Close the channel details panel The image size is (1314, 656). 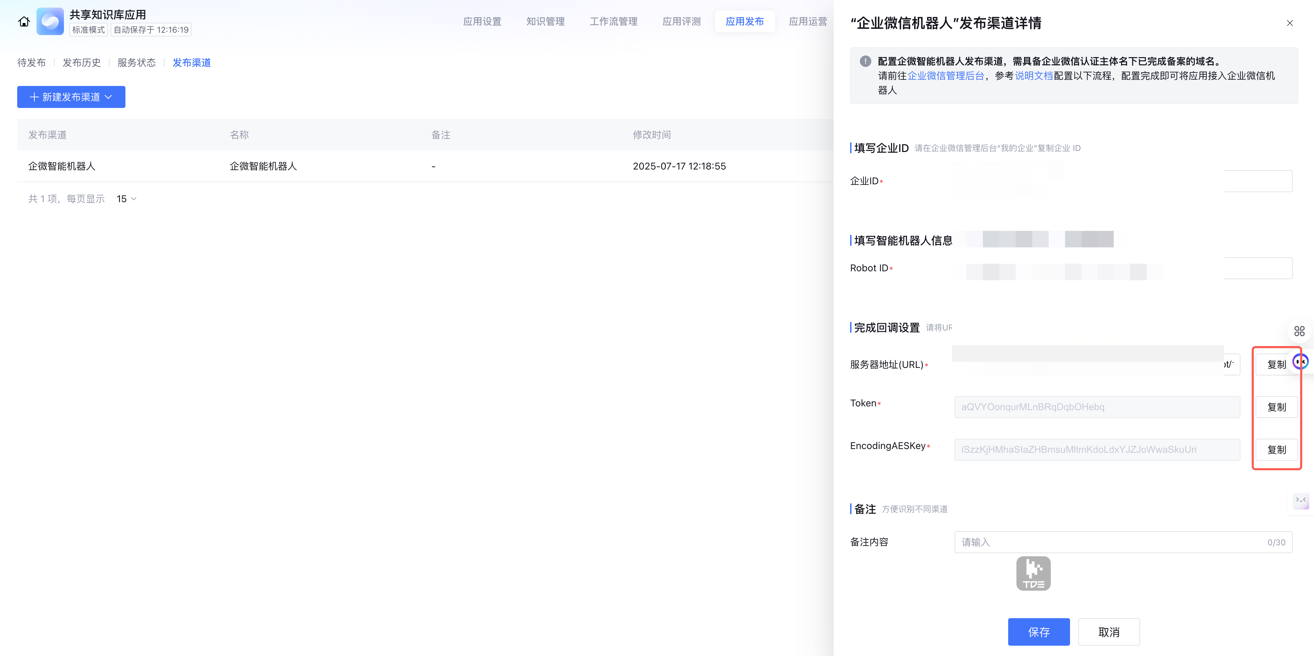click(1290, 23)
